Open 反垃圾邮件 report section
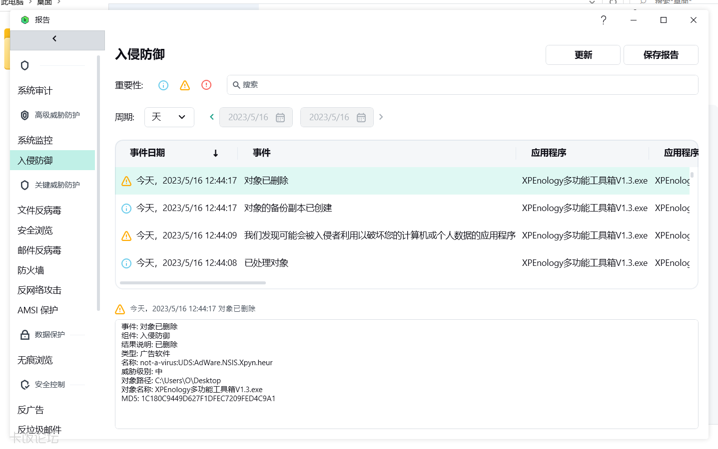The height and width of the screenshot is (449, 718). click(39, 430)
